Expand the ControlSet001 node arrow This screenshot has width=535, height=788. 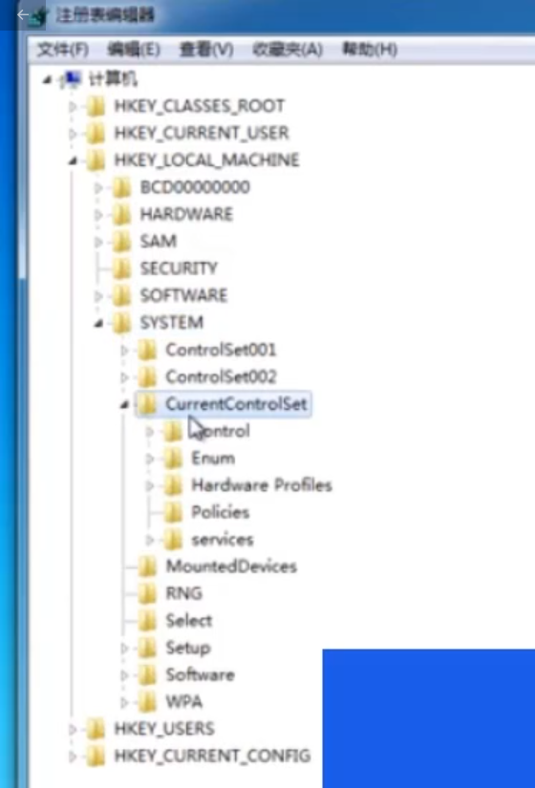pos(124,351)
